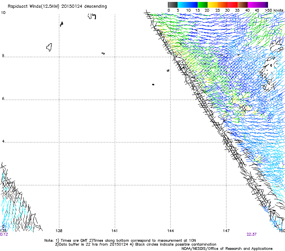Viewport: 285px width, 251px height.
Task: Click the Rapidscat Winds title text
Action: (57, 7)
